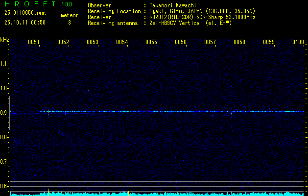Click the 0053 time axis label
The height and width of the screenshot is (196, 308).
pyautogui.click(x=93, y=42)
